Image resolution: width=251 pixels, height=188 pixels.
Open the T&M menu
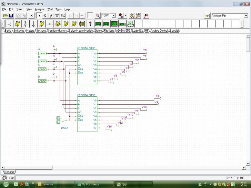coord(50,9)
